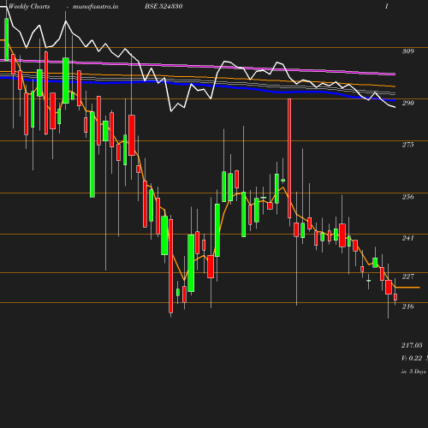The height and width of the screenshot is (428, 428).
Task: Select the 290 price axis label
Action: tap(407, 103)
